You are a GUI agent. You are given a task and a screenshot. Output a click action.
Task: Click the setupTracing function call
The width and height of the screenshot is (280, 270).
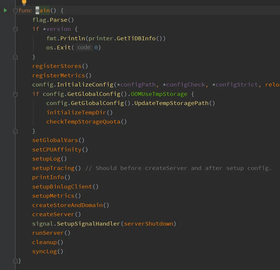(x=53, y=168)
